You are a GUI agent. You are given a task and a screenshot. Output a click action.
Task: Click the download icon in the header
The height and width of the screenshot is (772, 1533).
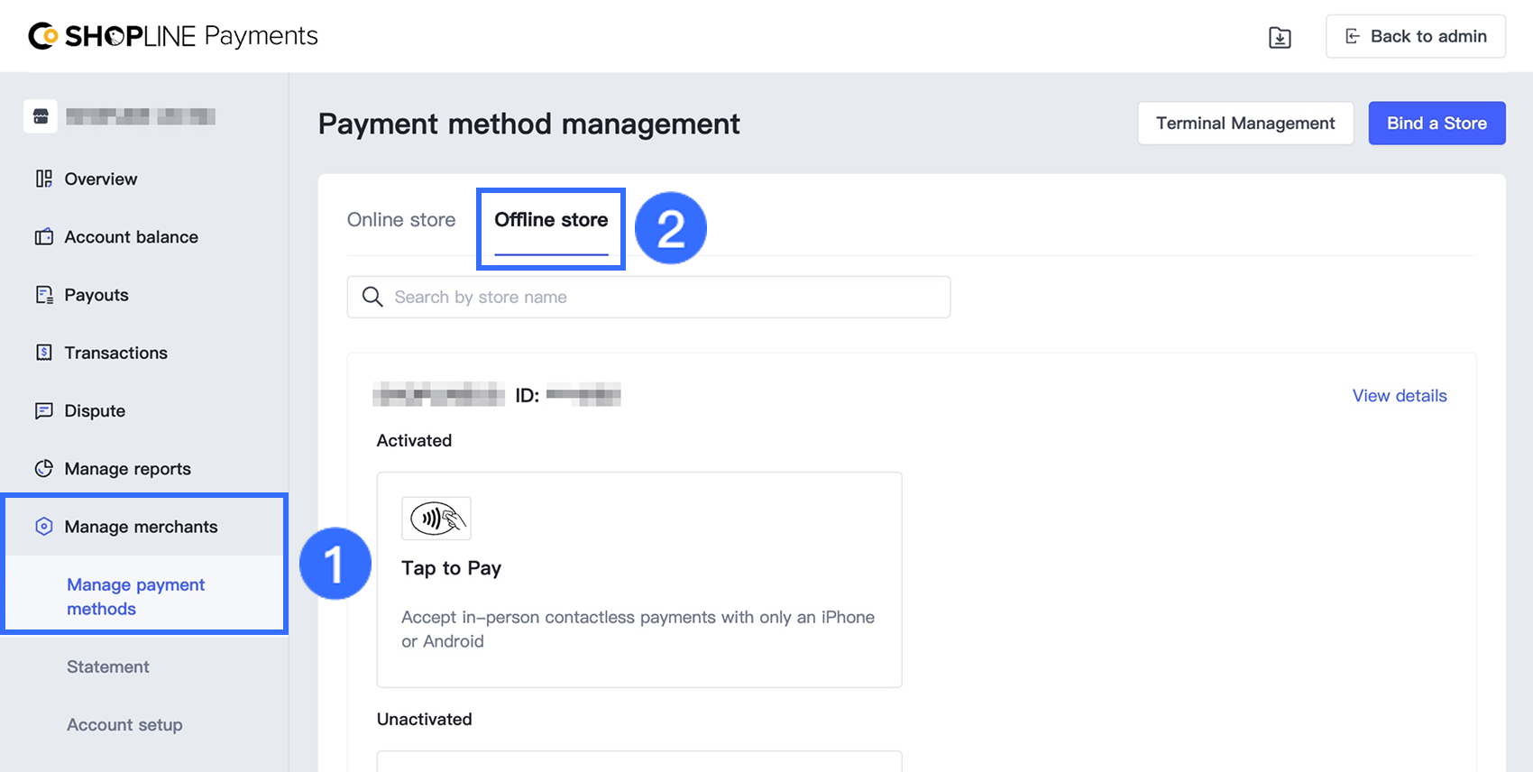[1280, 37]
